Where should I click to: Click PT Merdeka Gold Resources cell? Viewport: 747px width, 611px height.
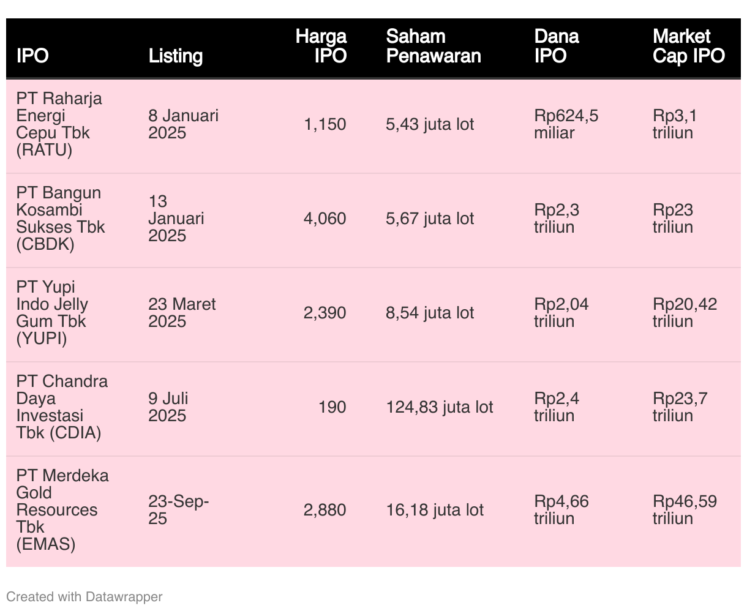pos(62,510)
